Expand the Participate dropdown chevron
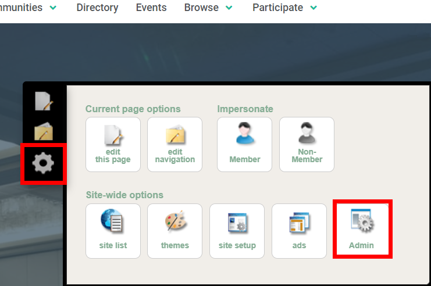This screenshot has width=431, height=286. coord(314,8)
